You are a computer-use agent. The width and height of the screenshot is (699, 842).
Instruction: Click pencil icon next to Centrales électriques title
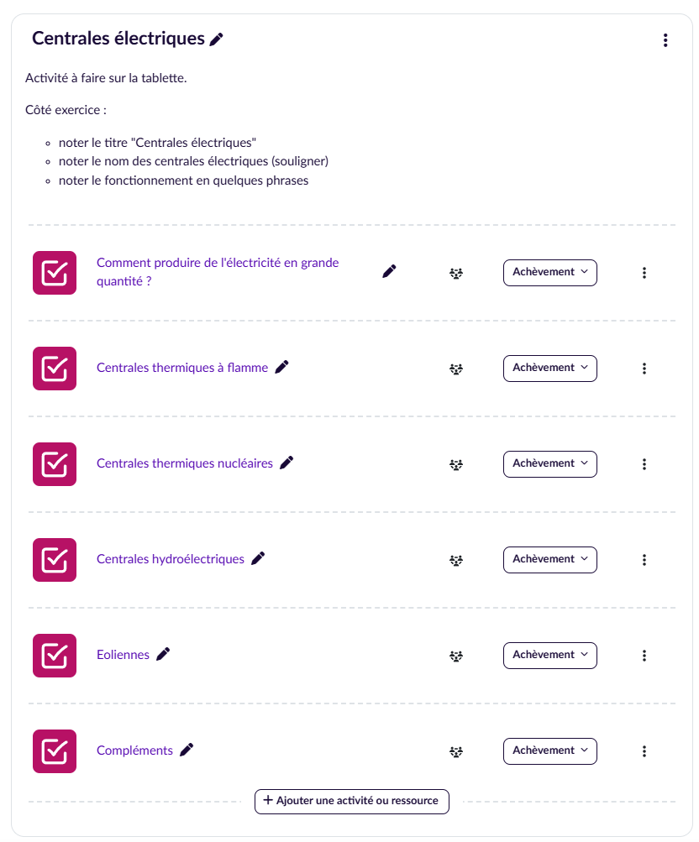(217, 39)
